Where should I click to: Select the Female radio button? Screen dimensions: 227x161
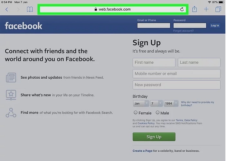point(136,112)
